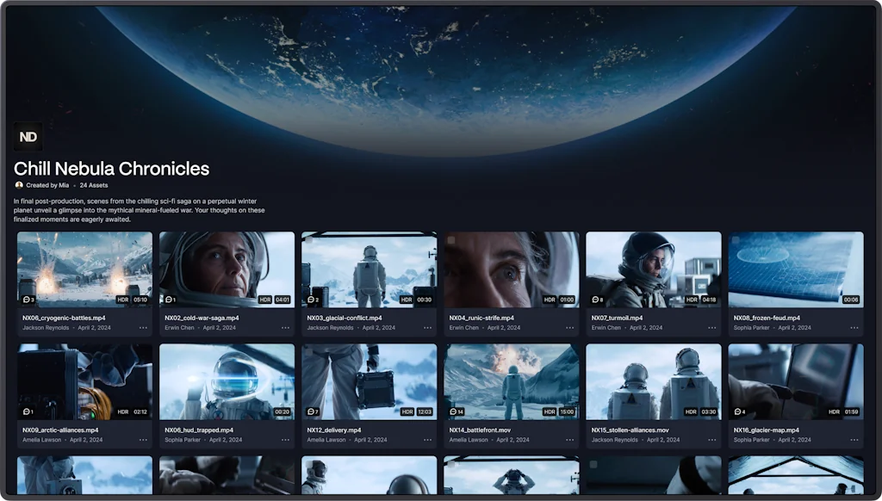Click the ND project logo

pos(28,136)
